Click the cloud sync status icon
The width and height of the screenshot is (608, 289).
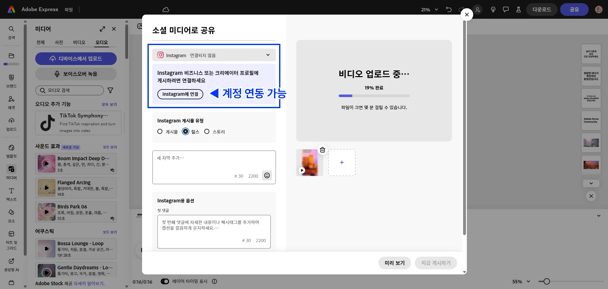(166, 10)
